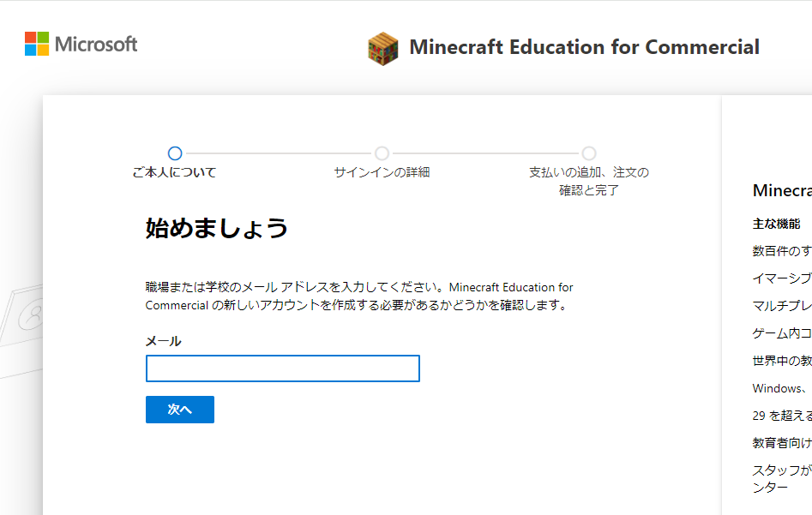Select the サインインの詳細 step circle
The height and width of the screenshot is (515, 812).
coord(382,153)
